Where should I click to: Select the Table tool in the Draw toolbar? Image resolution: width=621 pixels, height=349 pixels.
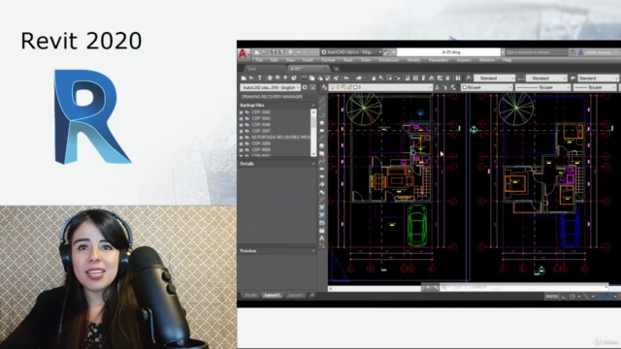322,231
